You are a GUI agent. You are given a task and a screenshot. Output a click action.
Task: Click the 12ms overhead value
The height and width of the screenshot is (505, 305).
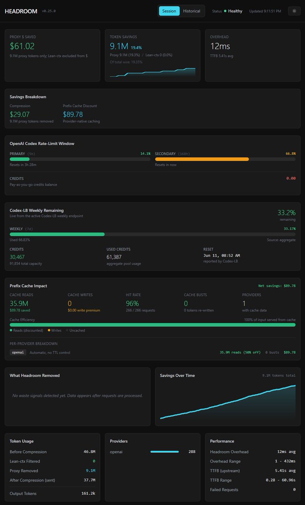[x=220, y=46]
